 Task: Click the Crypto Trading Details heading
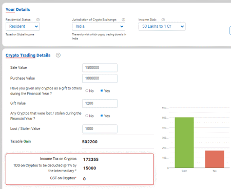pos(28,55)
